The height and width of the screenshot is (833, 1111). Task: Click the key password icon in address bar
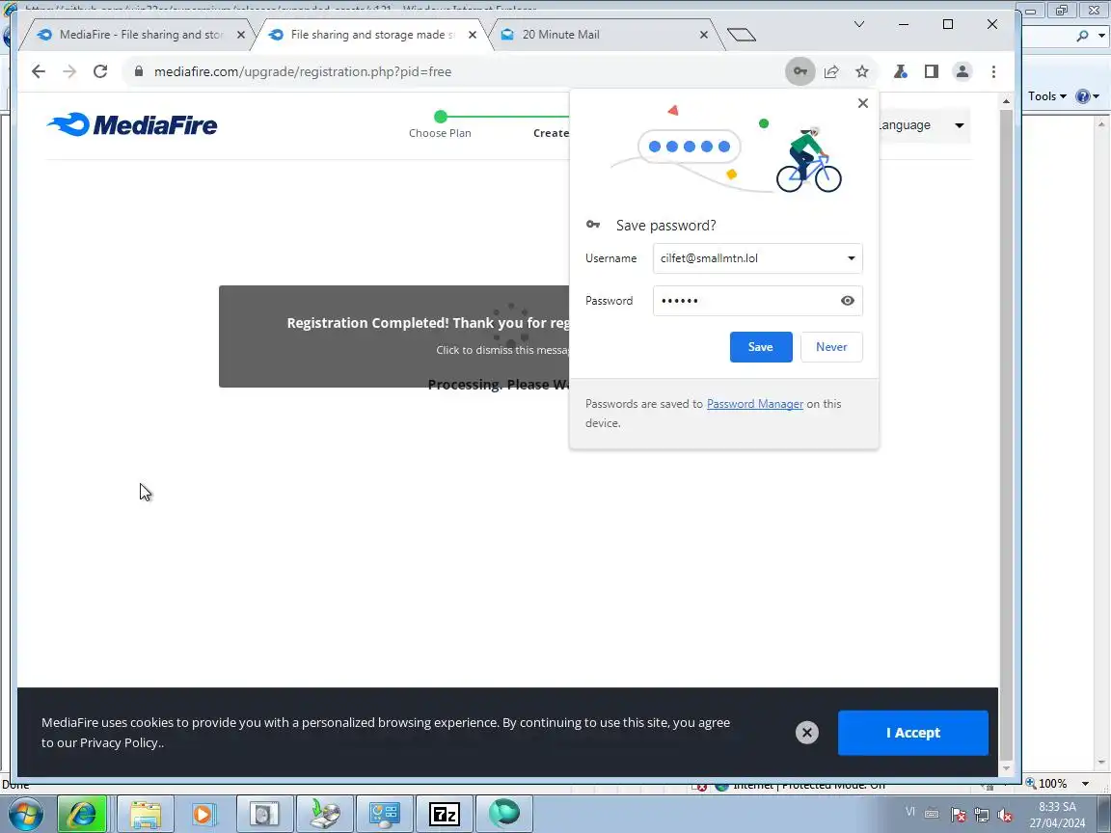tap(799, 71)
